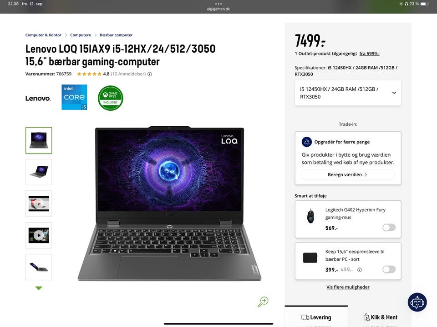Tap the three dots in Safari top bar
This screenshot has height=327, width=437.
tap(218, 4)
